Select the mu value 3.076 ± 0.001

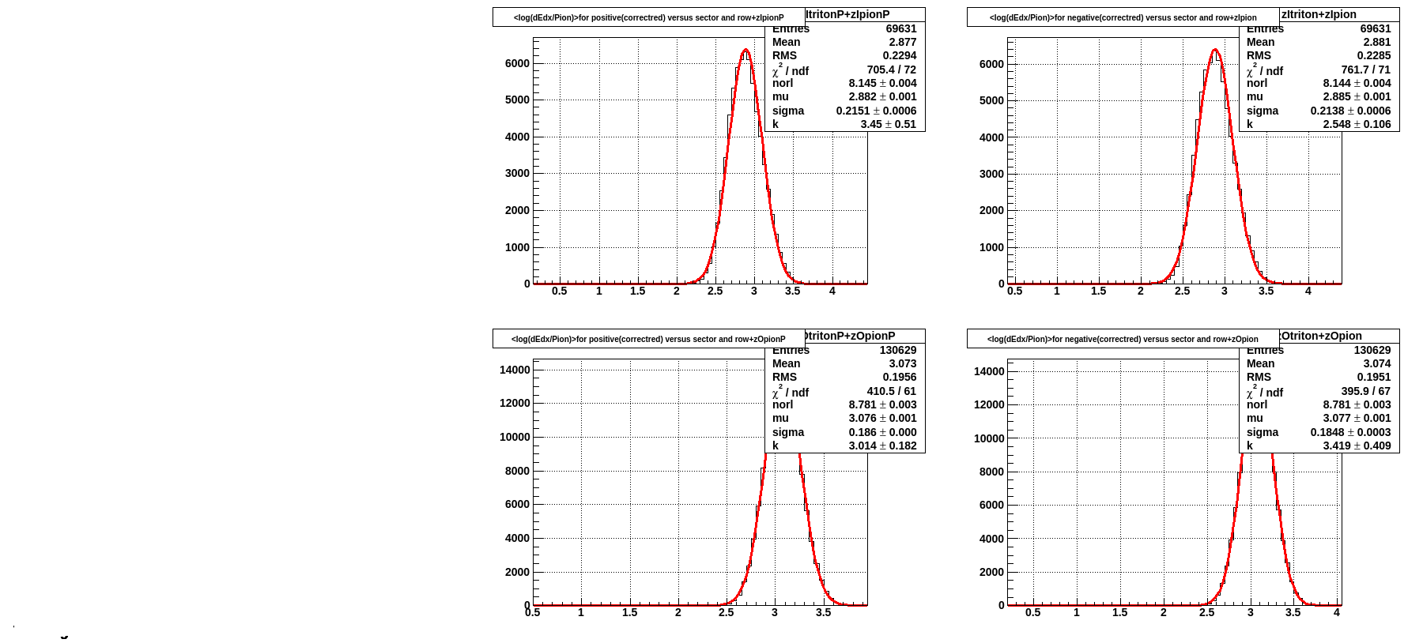[883, 418]
